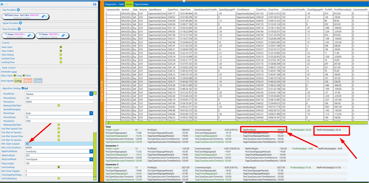
Task: Edit the TakeProfit(pt) value field
Action: click(59, 155)
